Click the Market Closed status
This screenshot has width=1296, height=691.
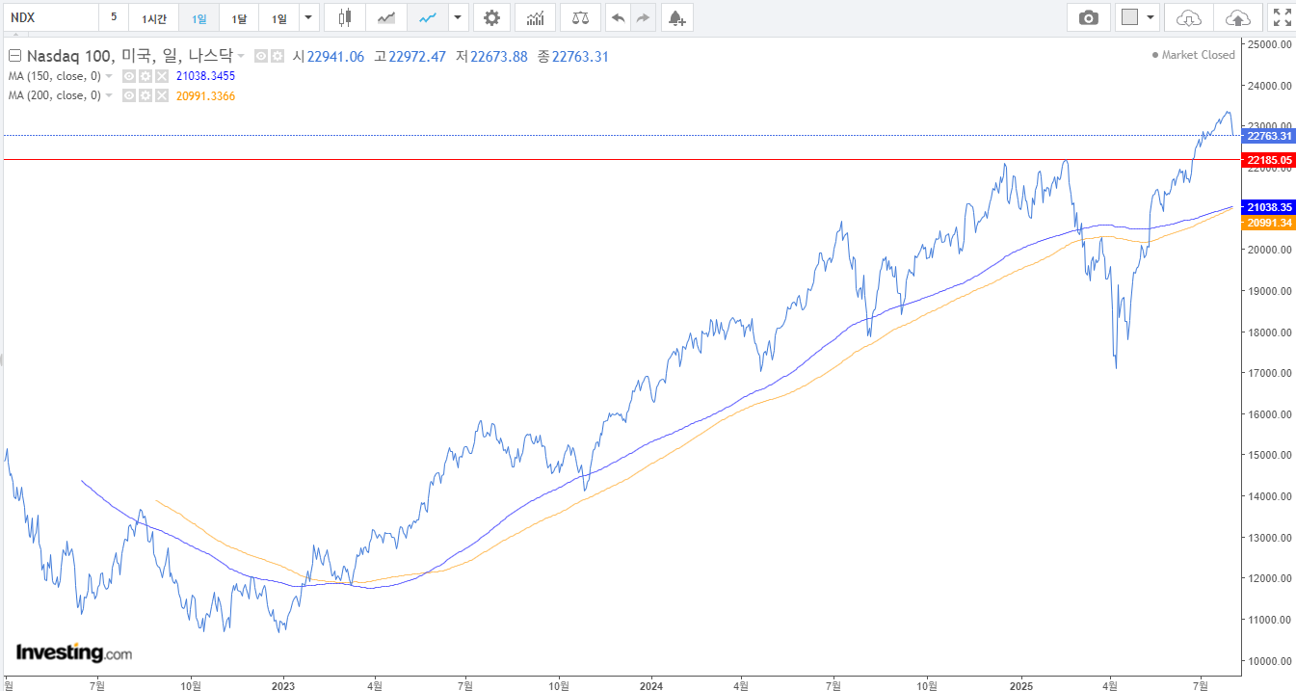pyautogui.click(x=1194, y=55)
